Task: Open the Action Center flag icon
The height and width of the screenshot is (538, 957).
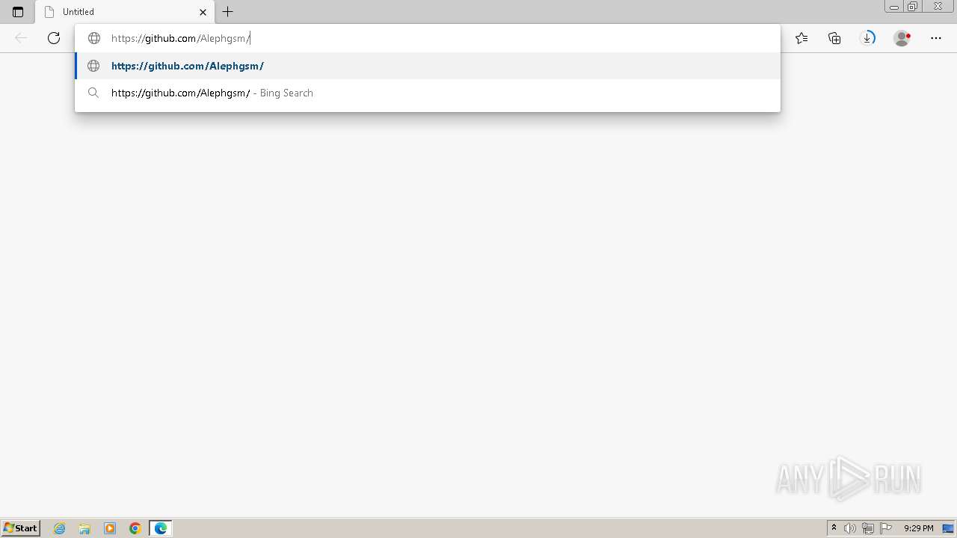Action: tap(886, 528)
